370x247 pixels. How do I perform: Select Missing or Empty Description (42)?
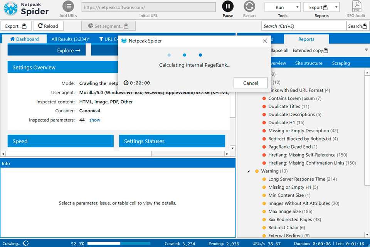pos(303,131)
